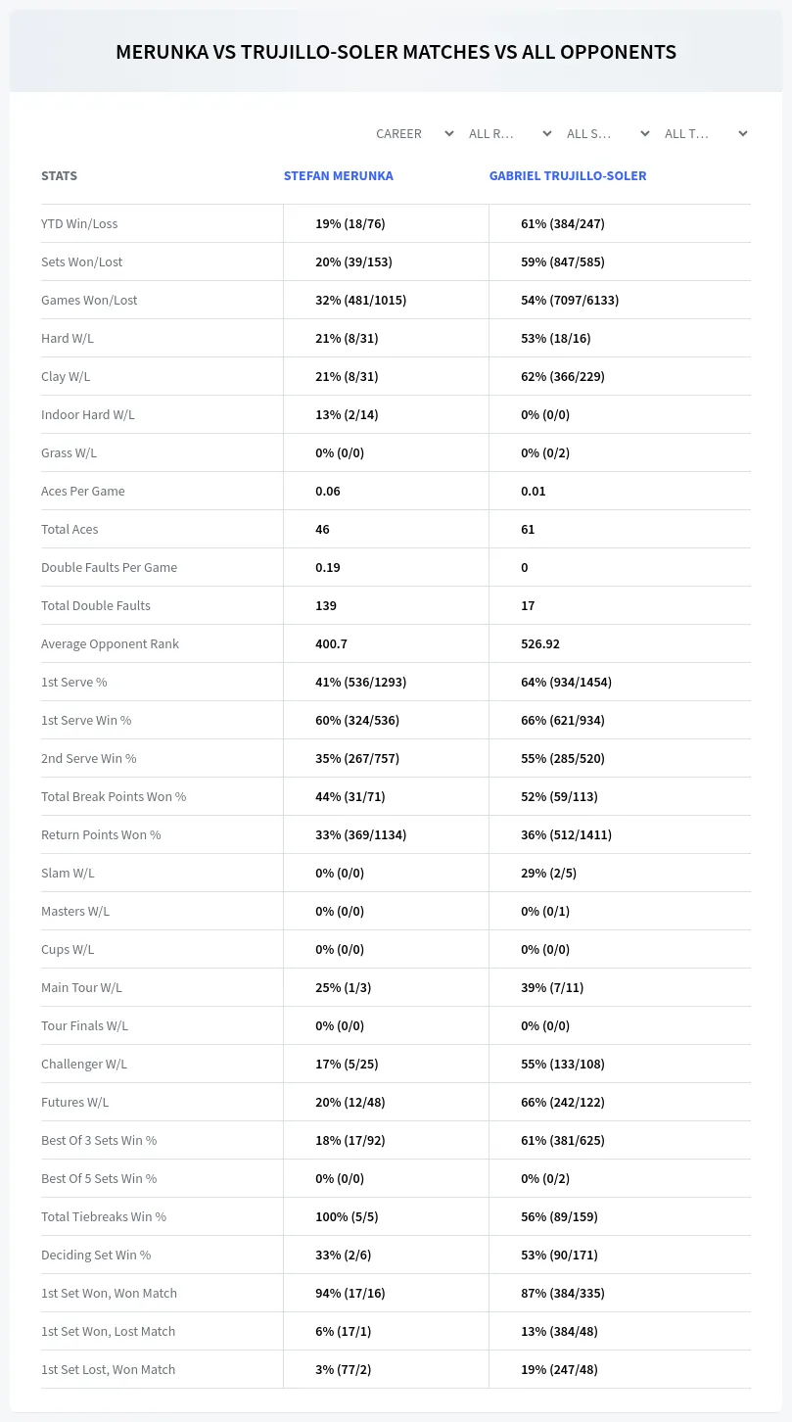Select the Total Double Faults row label
The height and width of the screenshot is (1422, 792).
pos(96,605)
